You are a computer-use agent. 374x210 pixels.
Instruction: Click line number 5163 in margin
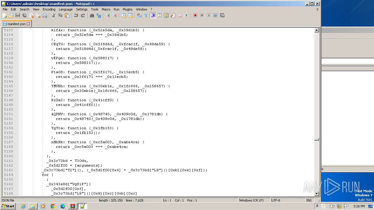point(8,170)
